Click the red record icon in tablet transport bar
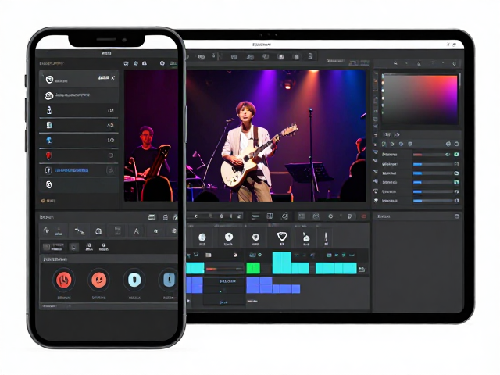The image size is (500, 375). coord(363,216)
